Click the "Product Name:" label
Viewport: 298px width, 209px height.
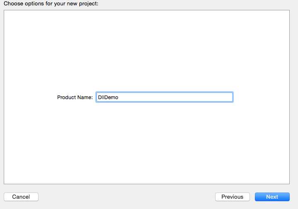[75, 97]
